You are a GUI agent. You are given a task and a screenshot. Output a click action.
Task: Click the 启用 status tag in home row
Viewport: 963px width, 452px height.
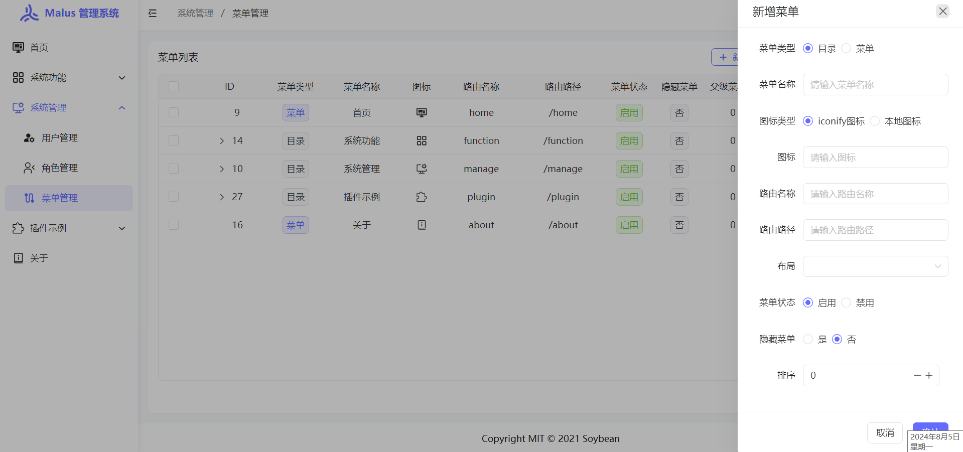tap(629, 113)
